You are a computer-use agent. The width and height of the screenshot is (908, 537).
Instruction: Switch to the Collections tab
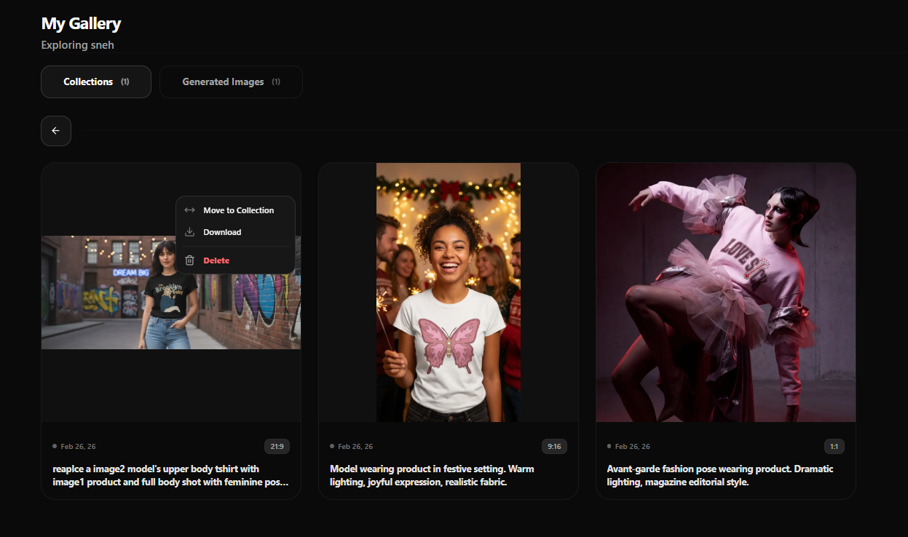[x=96, y=82]
